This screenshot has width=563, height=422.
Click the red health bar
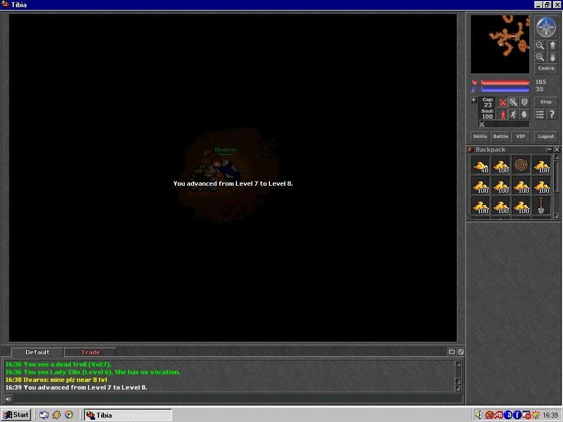[505, 82]
